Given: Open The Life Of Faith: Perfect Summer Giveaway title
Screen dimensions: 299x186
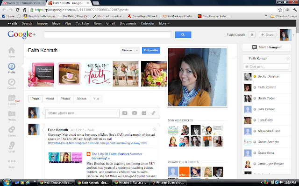Looking at the screenshot, I should pos(117,156).
